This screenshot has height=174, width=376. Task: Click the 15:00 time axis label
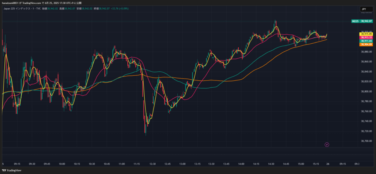coord(301,164)
